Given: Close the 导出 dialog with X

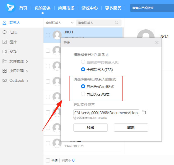Looking at the screenshot, I should click(157, 43).
